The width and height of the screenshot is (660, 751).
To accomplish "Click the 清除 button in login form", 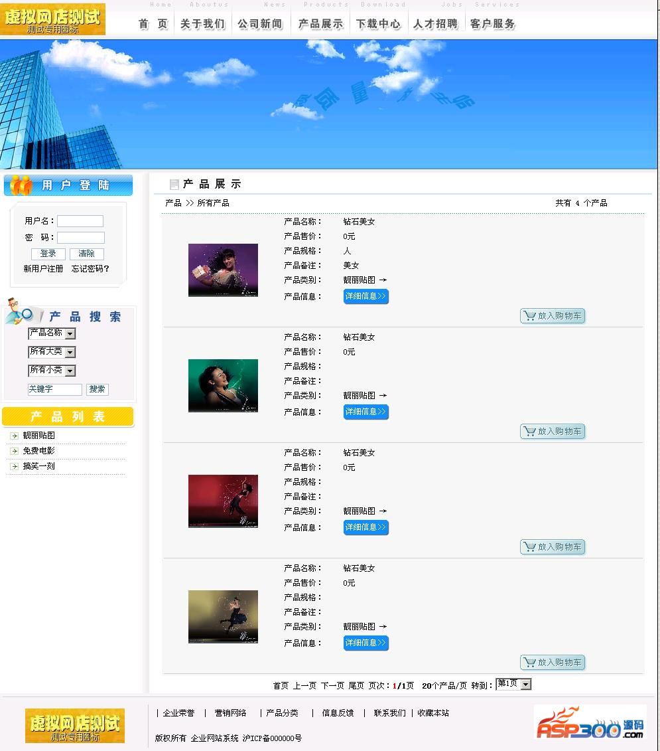I will [87, 254].
